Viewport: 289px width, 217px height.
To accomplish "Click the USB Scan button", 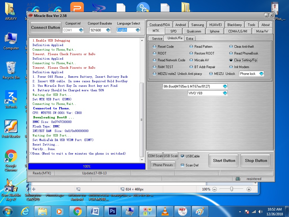I will pos(171,156).
